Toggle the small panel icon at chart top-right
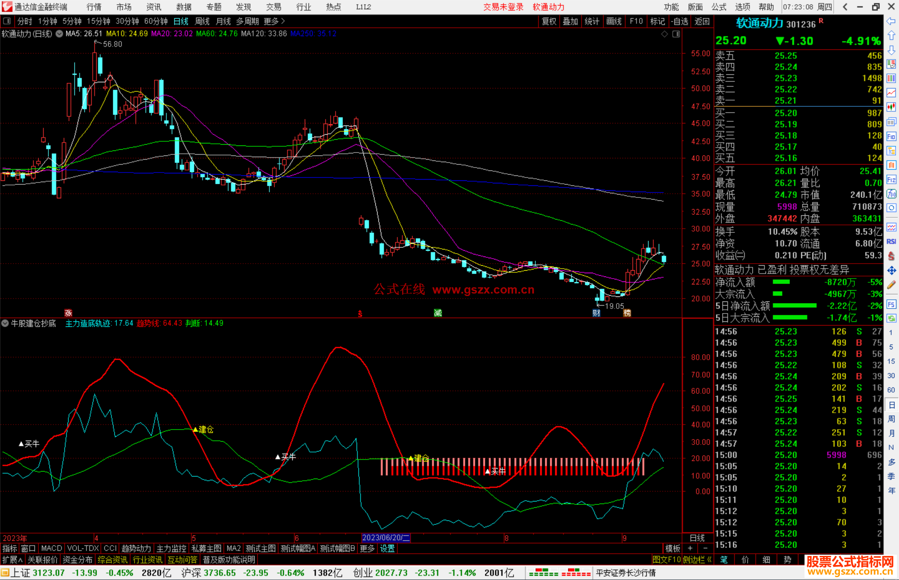899x580 pixels. point(676,34)
